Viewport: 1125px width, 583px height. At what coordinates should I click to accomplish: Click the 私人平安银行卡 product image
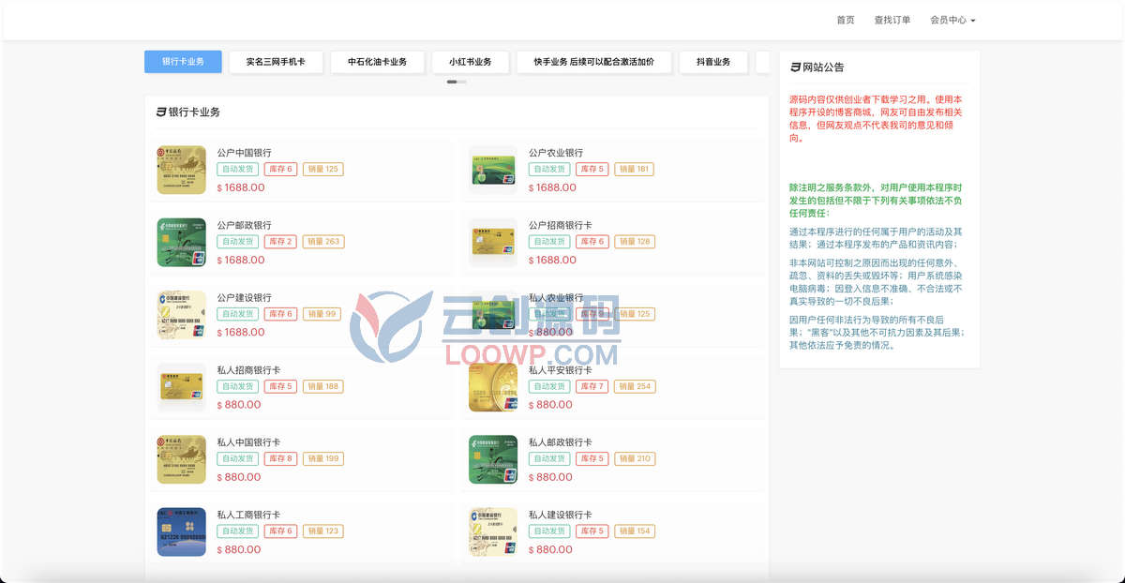coord(493,387)
